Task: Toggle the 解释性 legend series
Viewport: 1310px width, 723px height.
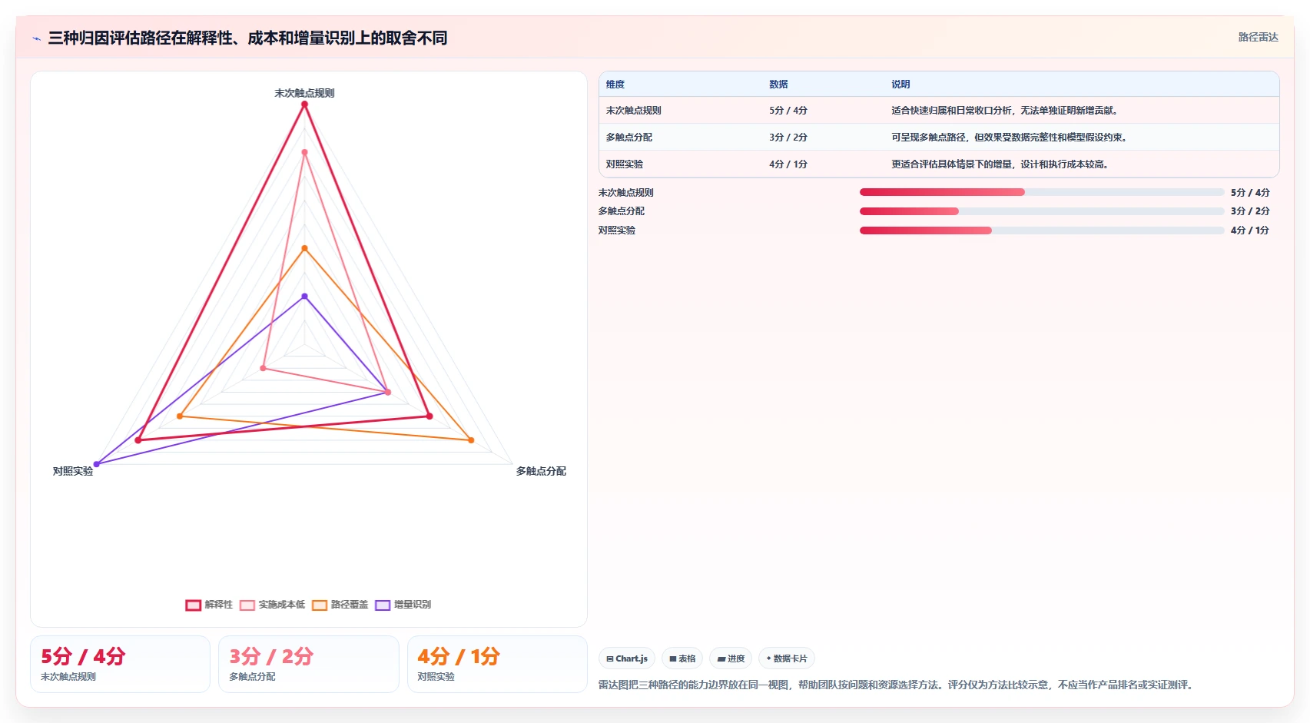Action: [209, 605]
